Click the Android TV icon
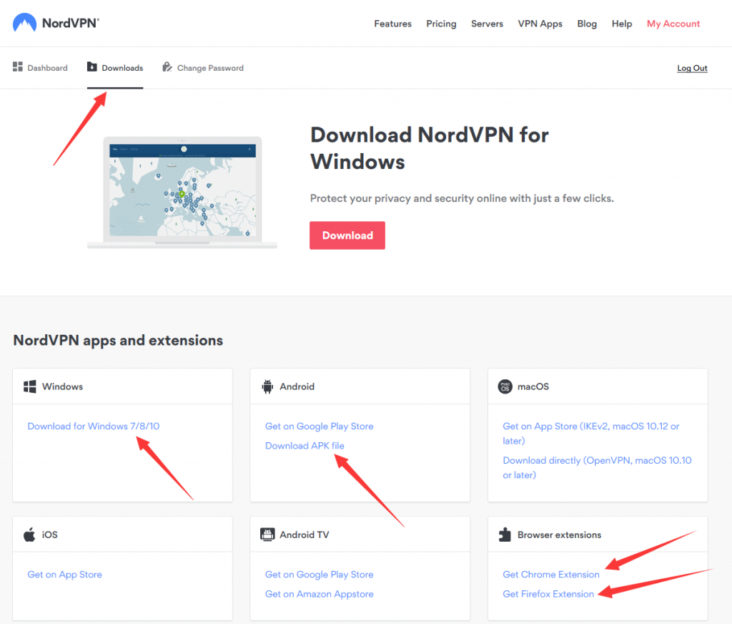Image resolution: width=732 pixels, height=624 pixels. pyautogui.click(x=268, y=535)
